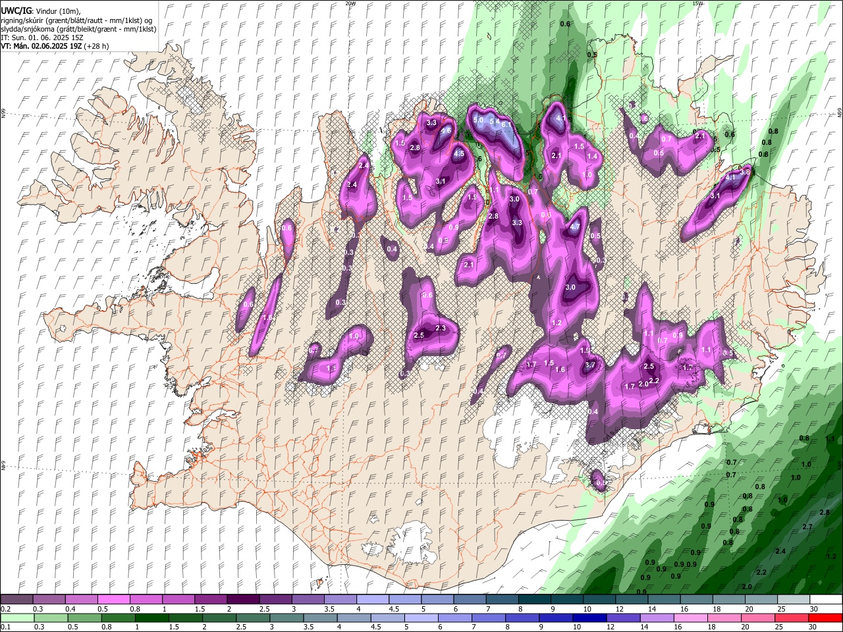This screenshot has width=843, height=632.
Task: Select lower legend swatch between 0.1 and 0.3
Action: [x=17, y=618]
